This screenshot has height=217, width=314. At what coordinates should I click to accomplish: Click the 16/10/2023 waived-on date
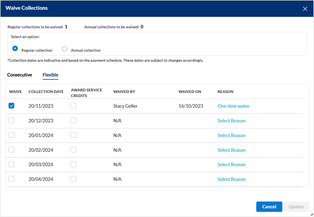pos(191,106)
